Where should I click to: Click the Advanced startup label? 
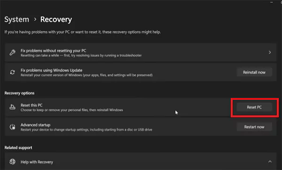coord(35,125)
